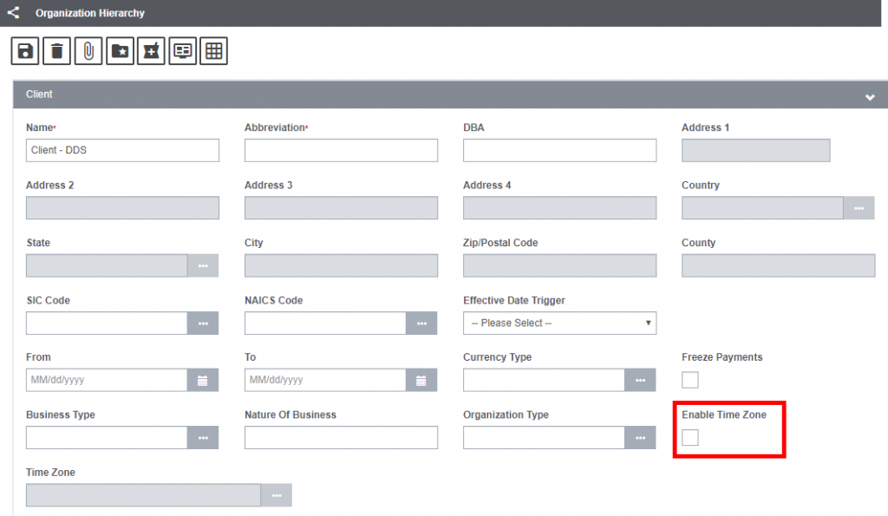Check the Enable Time Zone option
The width and height of the screenshot is (888, 516).
(x=689, y=438)
